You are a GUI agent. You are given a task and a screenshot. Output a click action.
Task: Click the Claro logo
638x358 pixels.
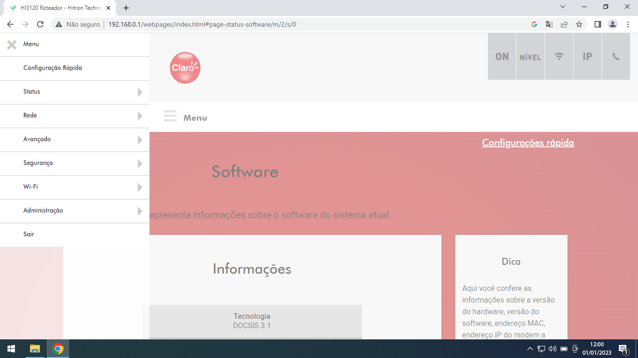pyautogui.click(x=185, y=68)
